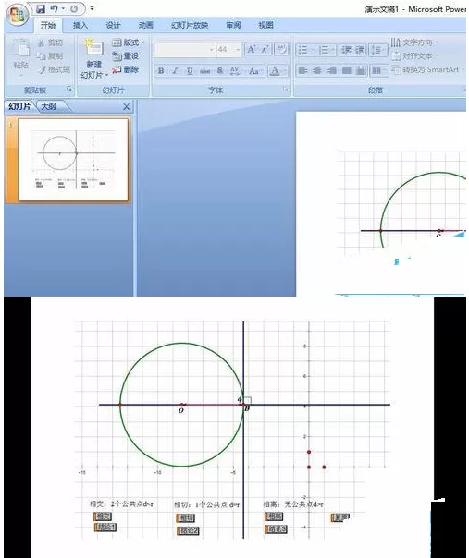The image size is (469, 558).
Task: Select the Home (开始) ribbon tab
Action: (x=48, y=25)
